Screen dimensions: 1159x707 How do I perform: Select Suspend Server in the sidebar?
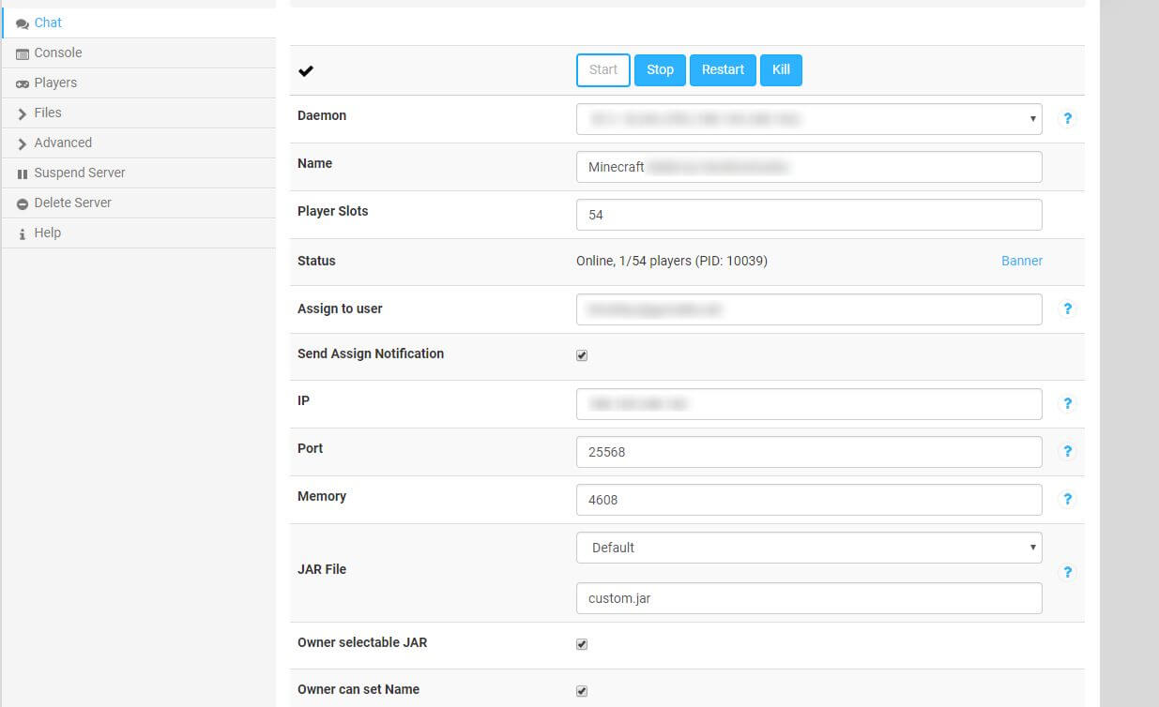(79, 173)
